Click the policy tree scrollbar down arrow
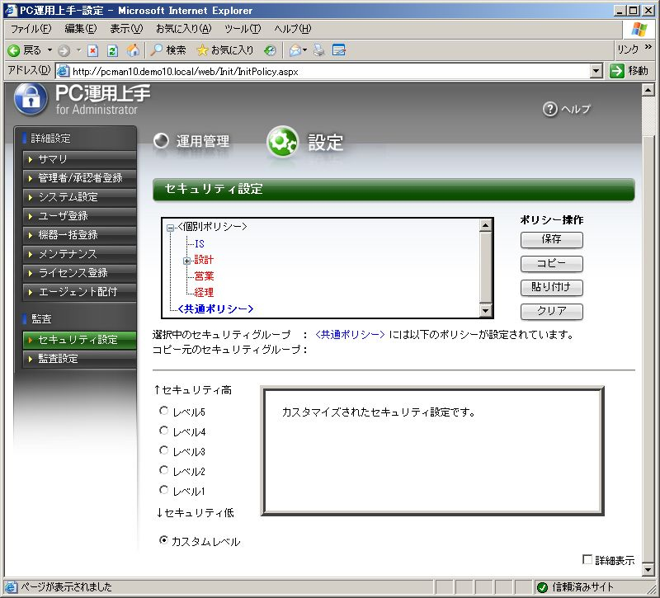 486,310
